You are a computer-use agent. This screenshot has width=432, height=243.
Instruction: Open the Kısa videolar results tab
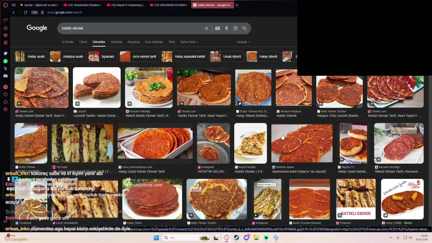pos(154,42)
